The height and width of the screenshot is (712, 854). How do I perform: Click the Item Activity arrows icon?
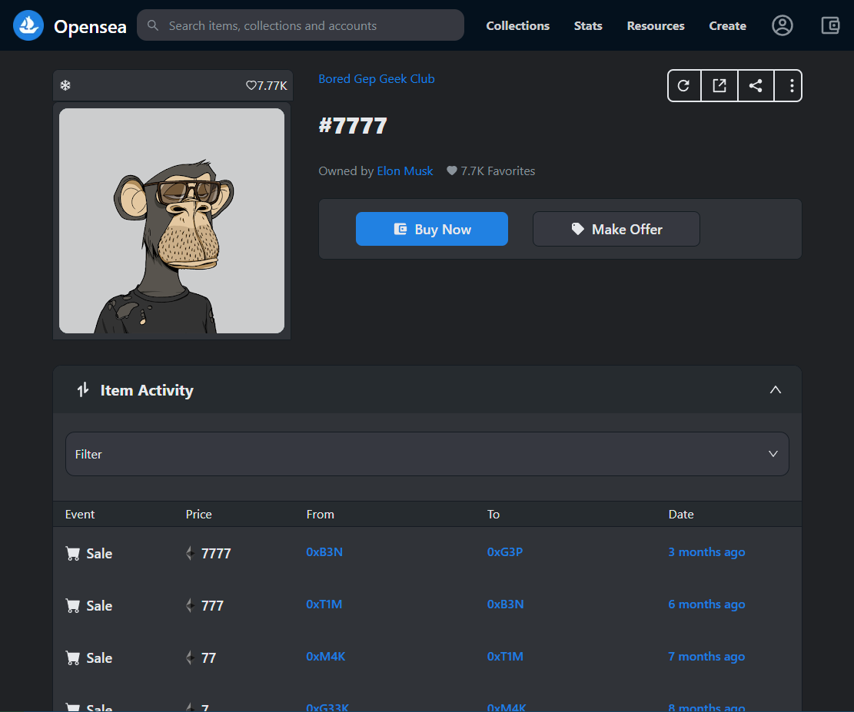pyautogui.click(x=83, y=389)
